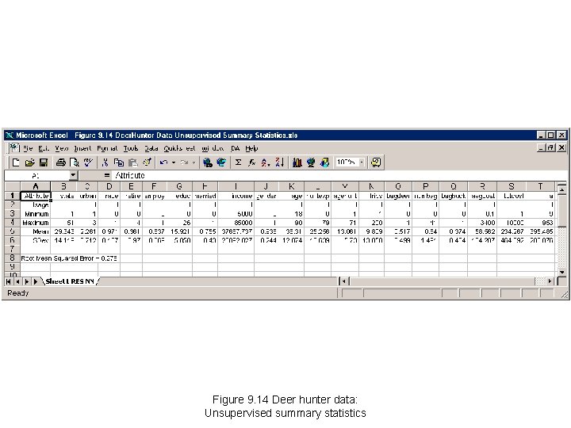The width and height of the screenshot is (571, 428).
Task: Toggle the Drawing toolbar icon
Action: tap(324, 162)
